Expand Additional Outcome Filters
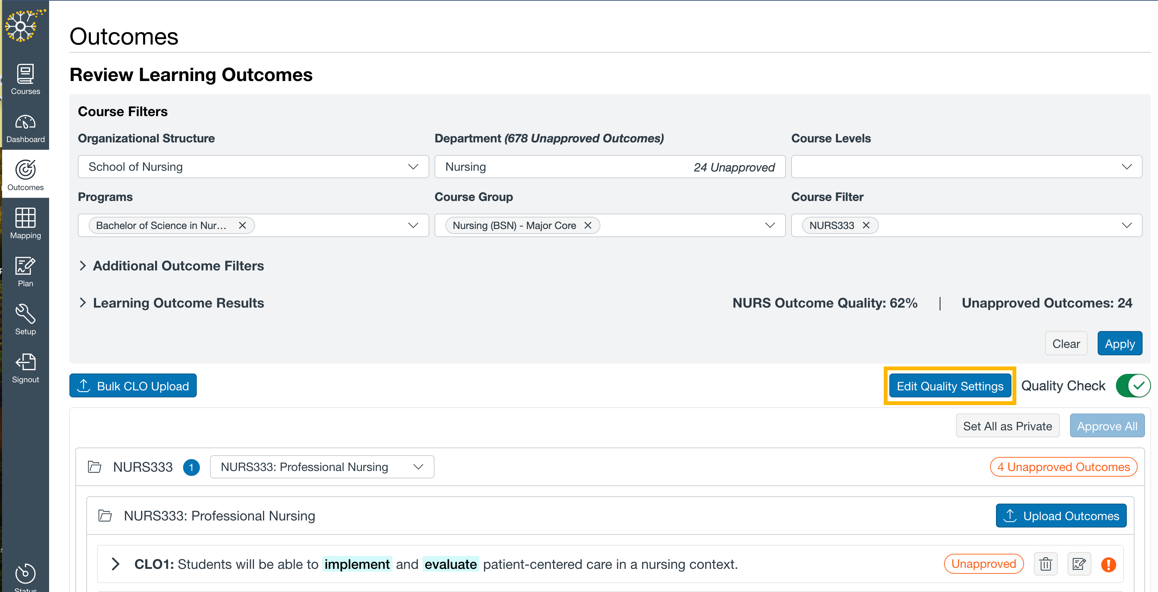 coord(171,265)
